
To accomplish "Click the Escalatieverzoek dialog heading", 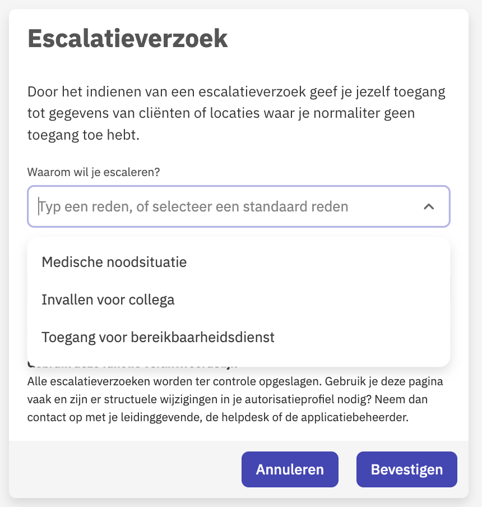I will (x=128, y=39).
